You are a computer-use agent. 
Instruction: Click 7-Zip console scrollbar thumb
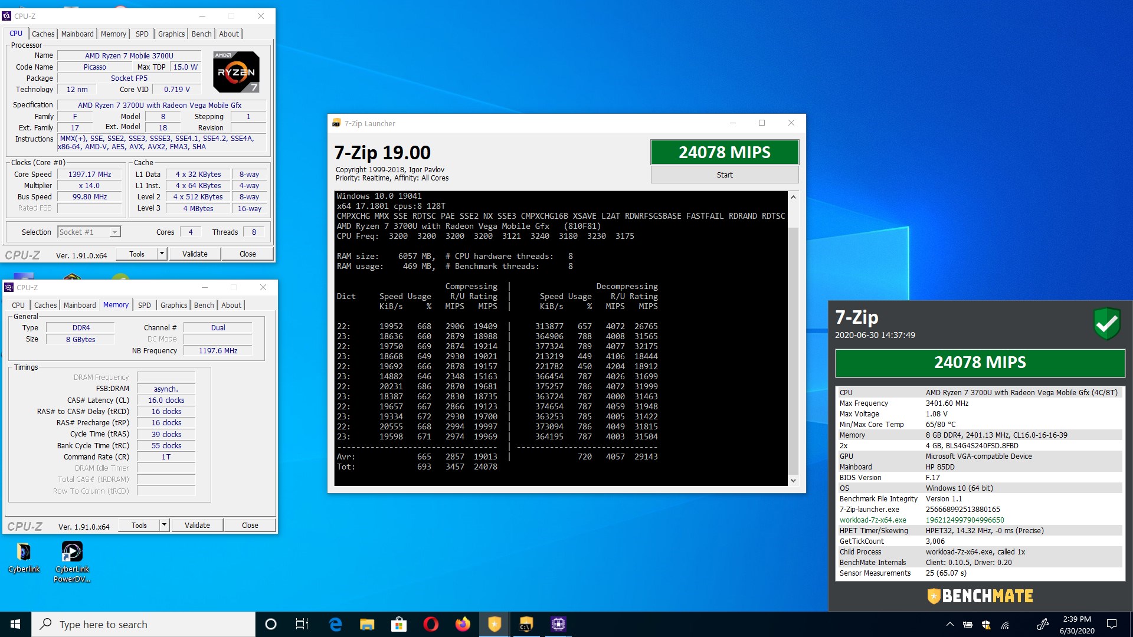point(793,350)
